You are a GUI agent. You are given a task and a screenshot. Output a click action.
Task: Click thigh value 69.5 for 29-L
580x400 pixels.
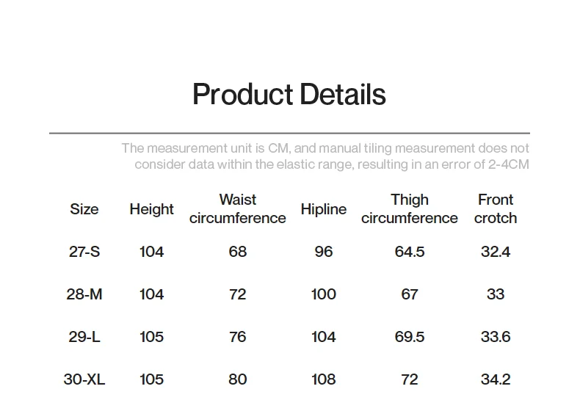click(409, 337)
